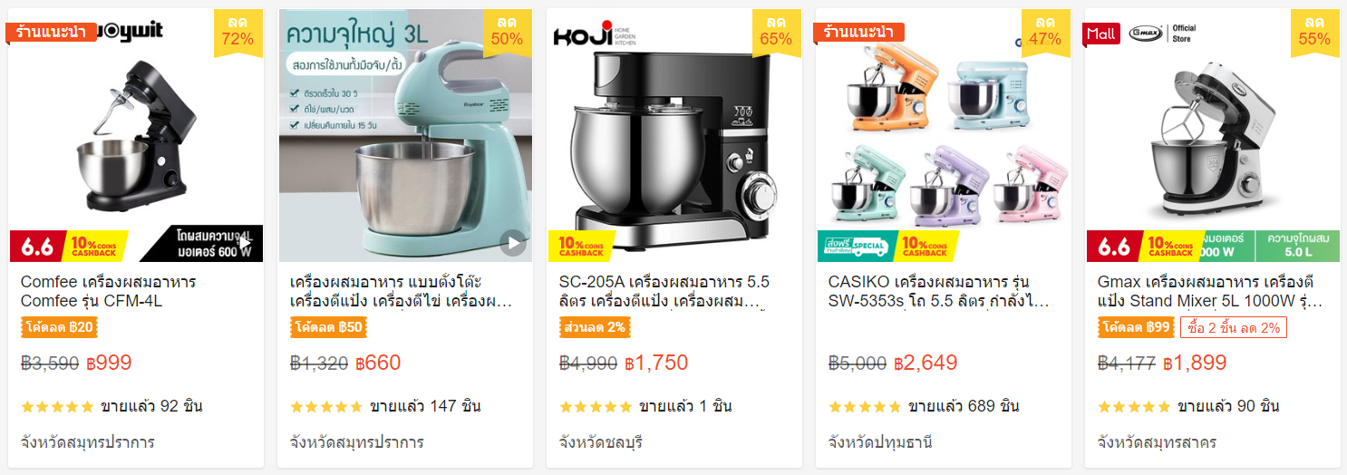Play the video on the Comfee mixer image
Image resolution: width=1347 pixels, height=475 pixels.
click(x=244, y=243)
